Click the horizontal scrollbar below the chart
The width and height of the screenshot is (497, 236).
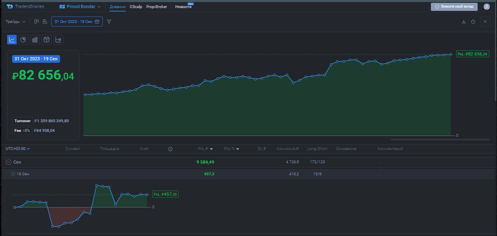440,140
